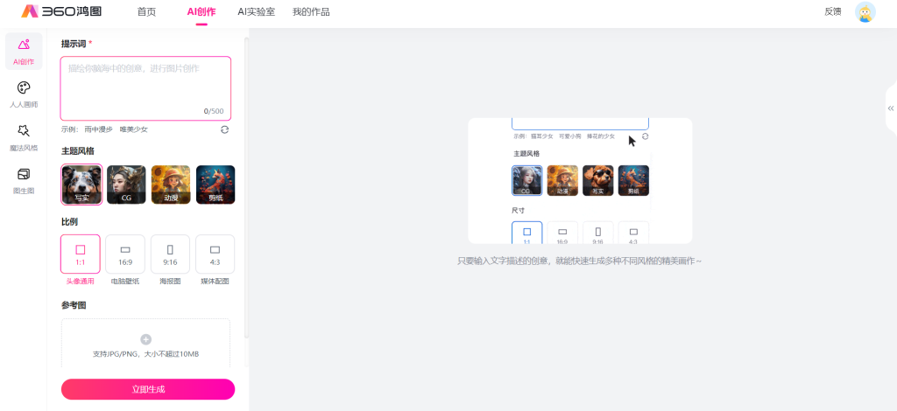Select the 1:1 头像通用 ratio

pyautogui.click(x=81, y=254)
